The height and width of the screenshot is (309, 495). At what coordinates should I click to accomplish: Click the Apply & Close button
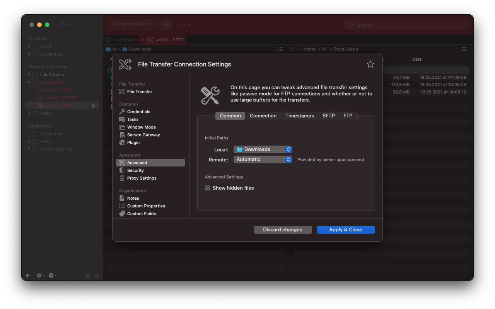point(345,229)
